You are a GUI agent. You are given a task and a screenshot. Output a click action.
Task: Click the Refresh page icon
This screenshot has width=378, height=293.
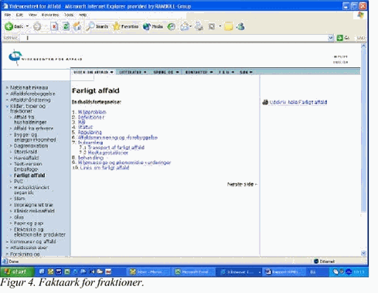66,26
